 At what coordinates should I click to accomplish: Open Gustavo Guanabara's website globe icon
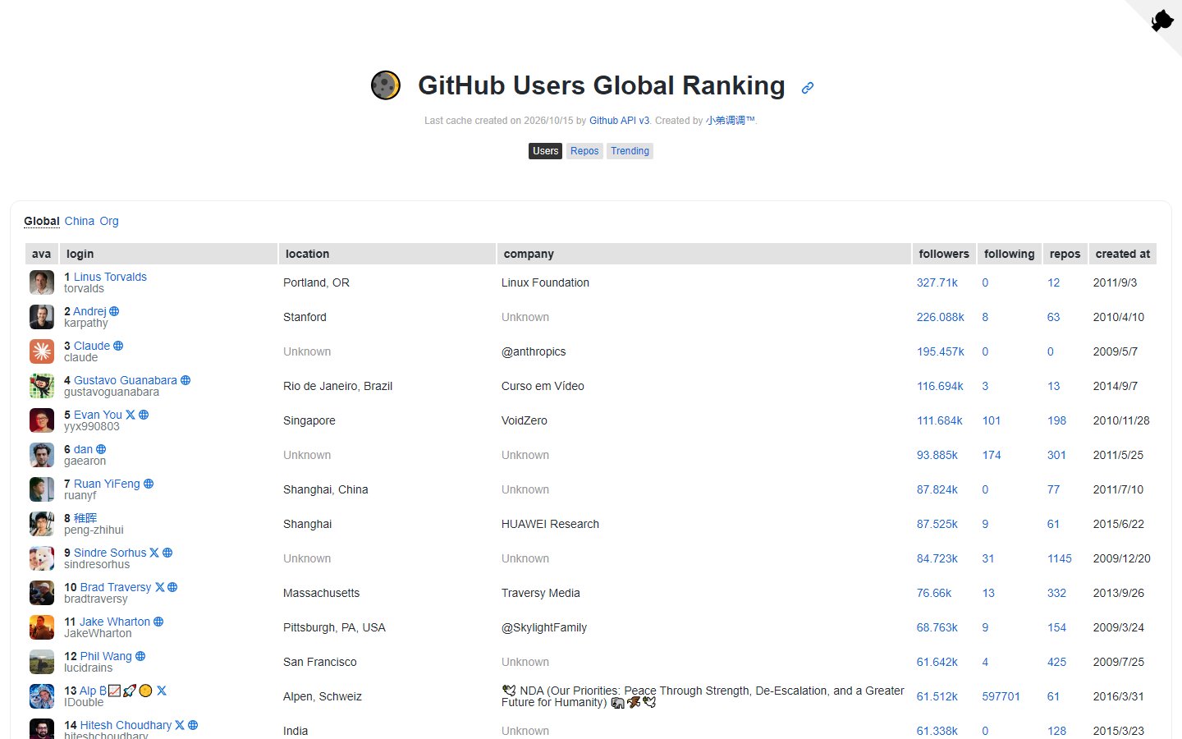186,380
